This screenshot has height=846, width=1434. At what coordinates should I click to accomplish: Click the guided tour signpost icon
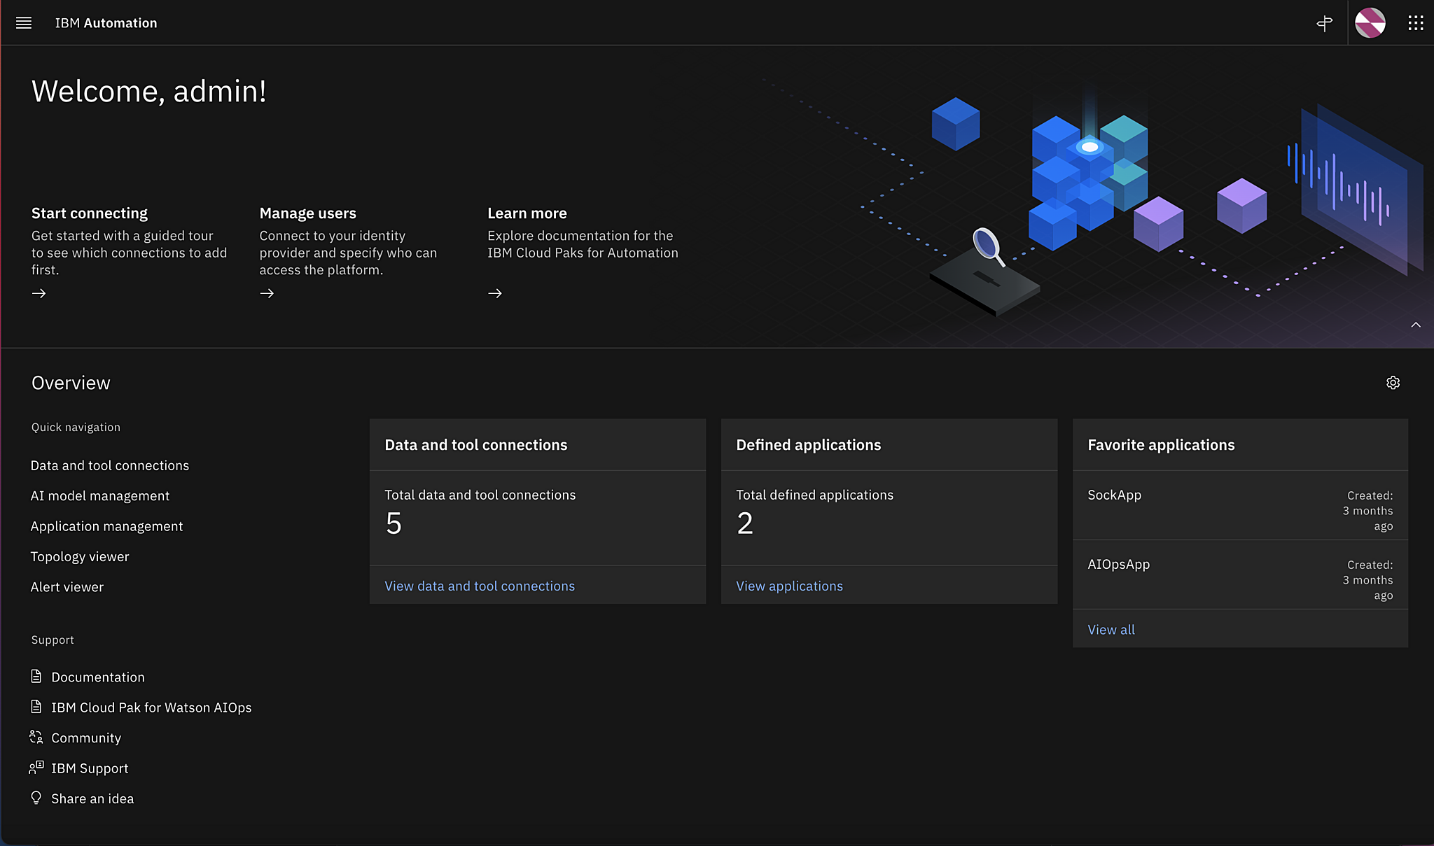(x=1324, y=24)
